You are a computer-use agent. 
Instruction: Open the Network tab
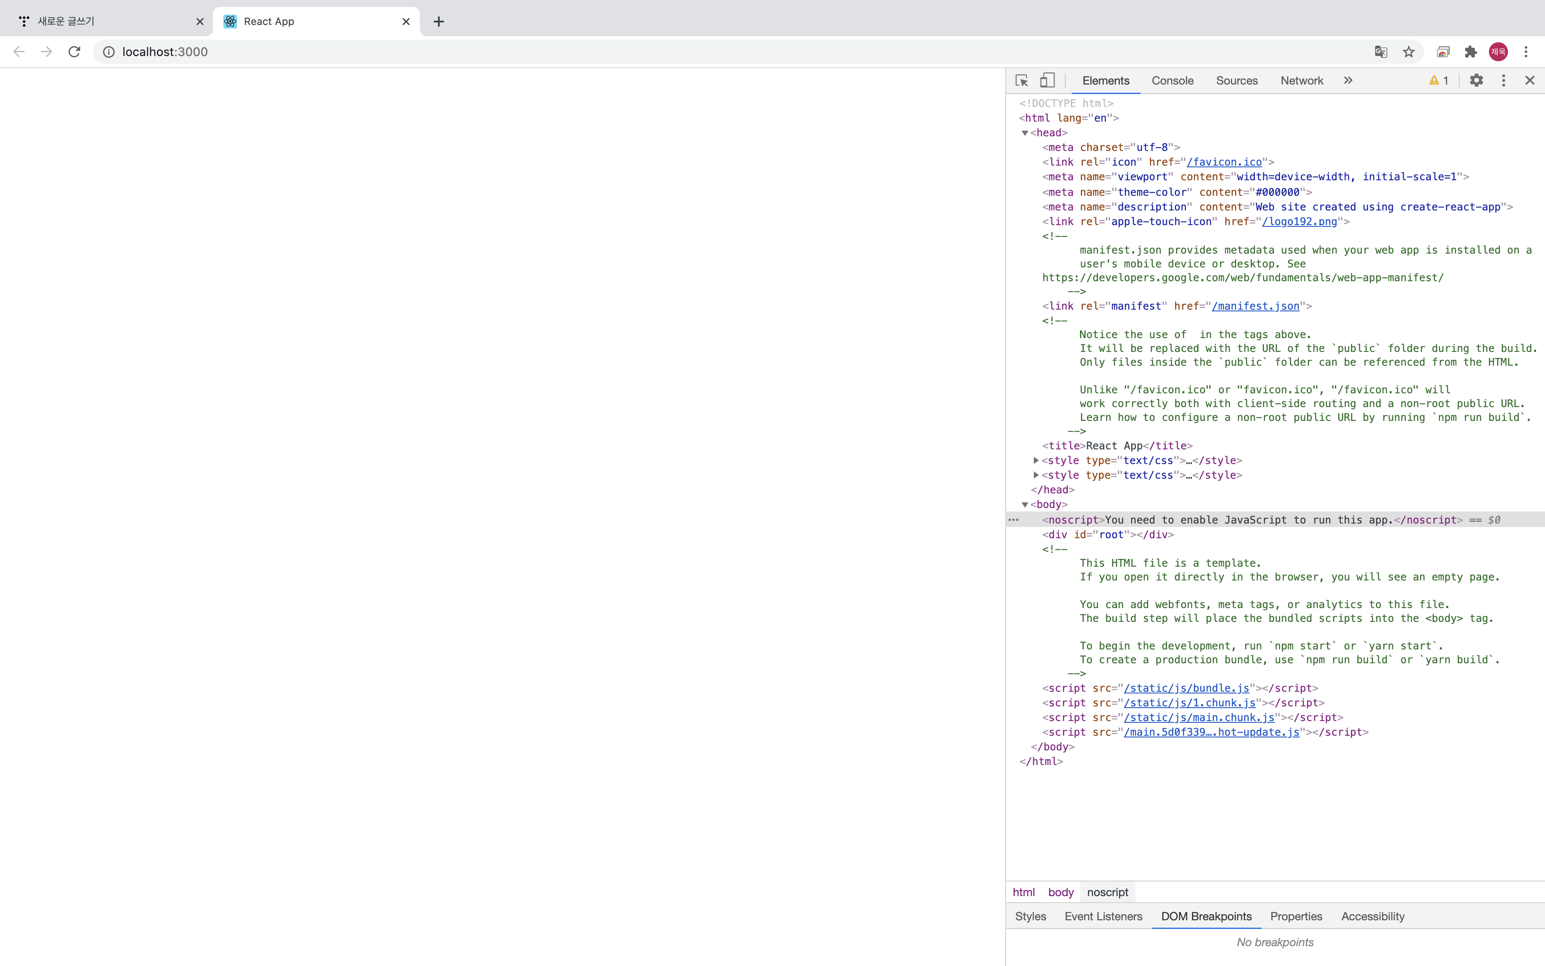[1301, 81]
